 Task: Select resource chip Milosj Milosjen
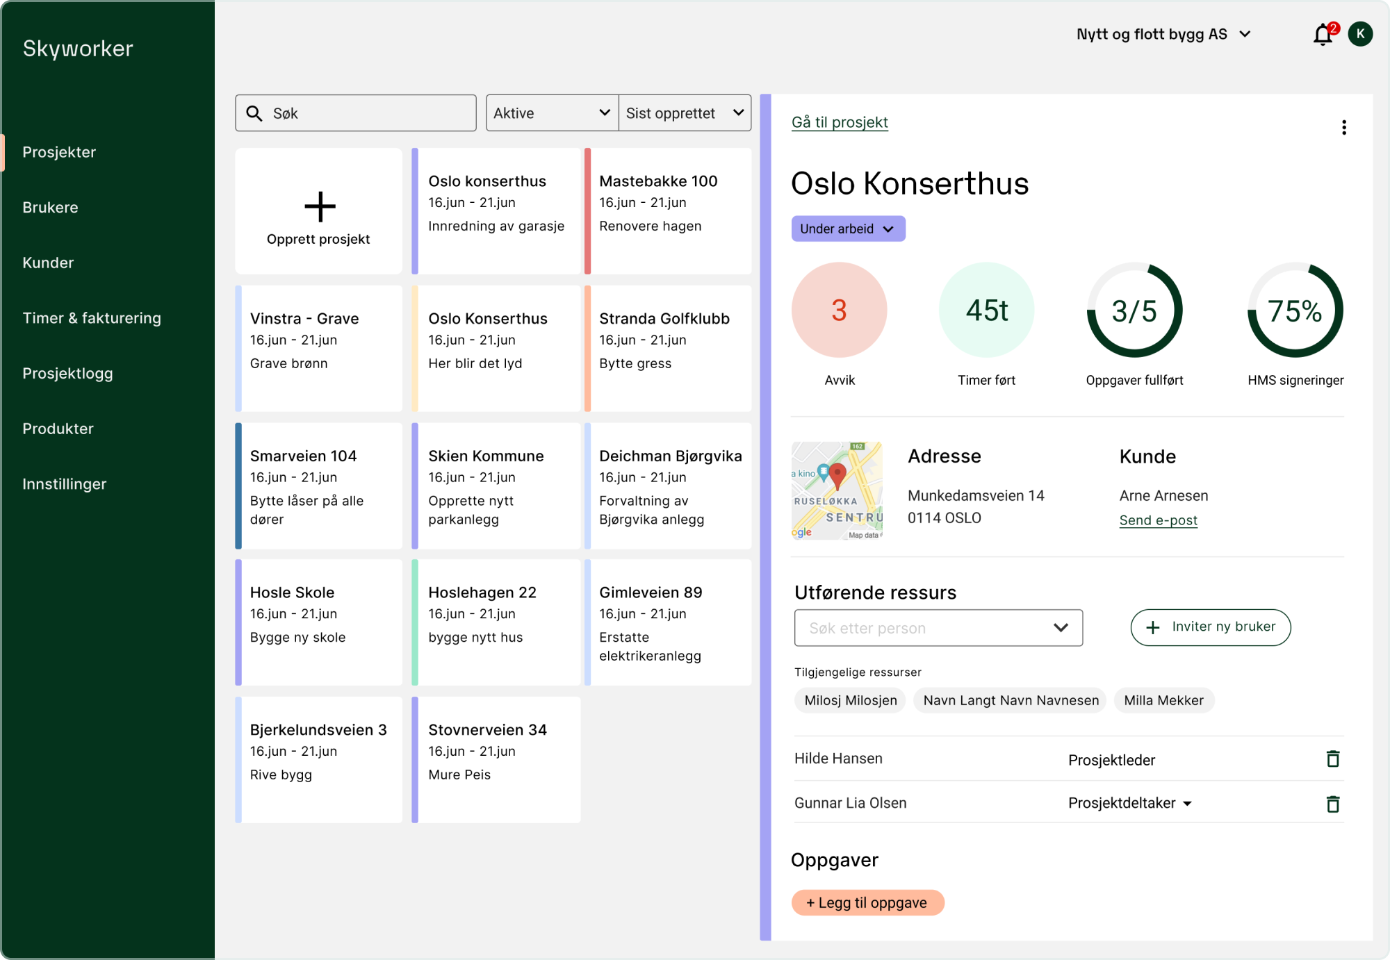coord(849,700)
